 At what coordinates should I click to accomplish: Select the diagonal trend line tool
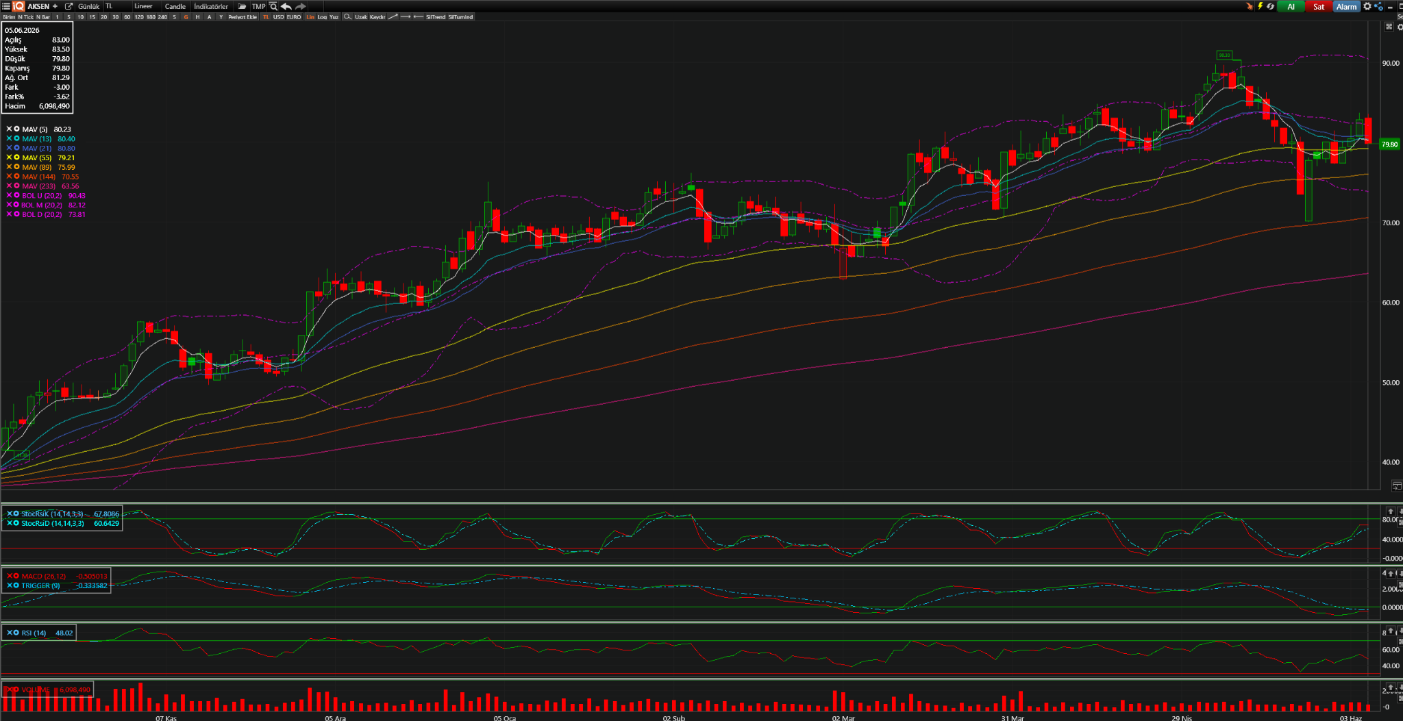coord(393,16)
